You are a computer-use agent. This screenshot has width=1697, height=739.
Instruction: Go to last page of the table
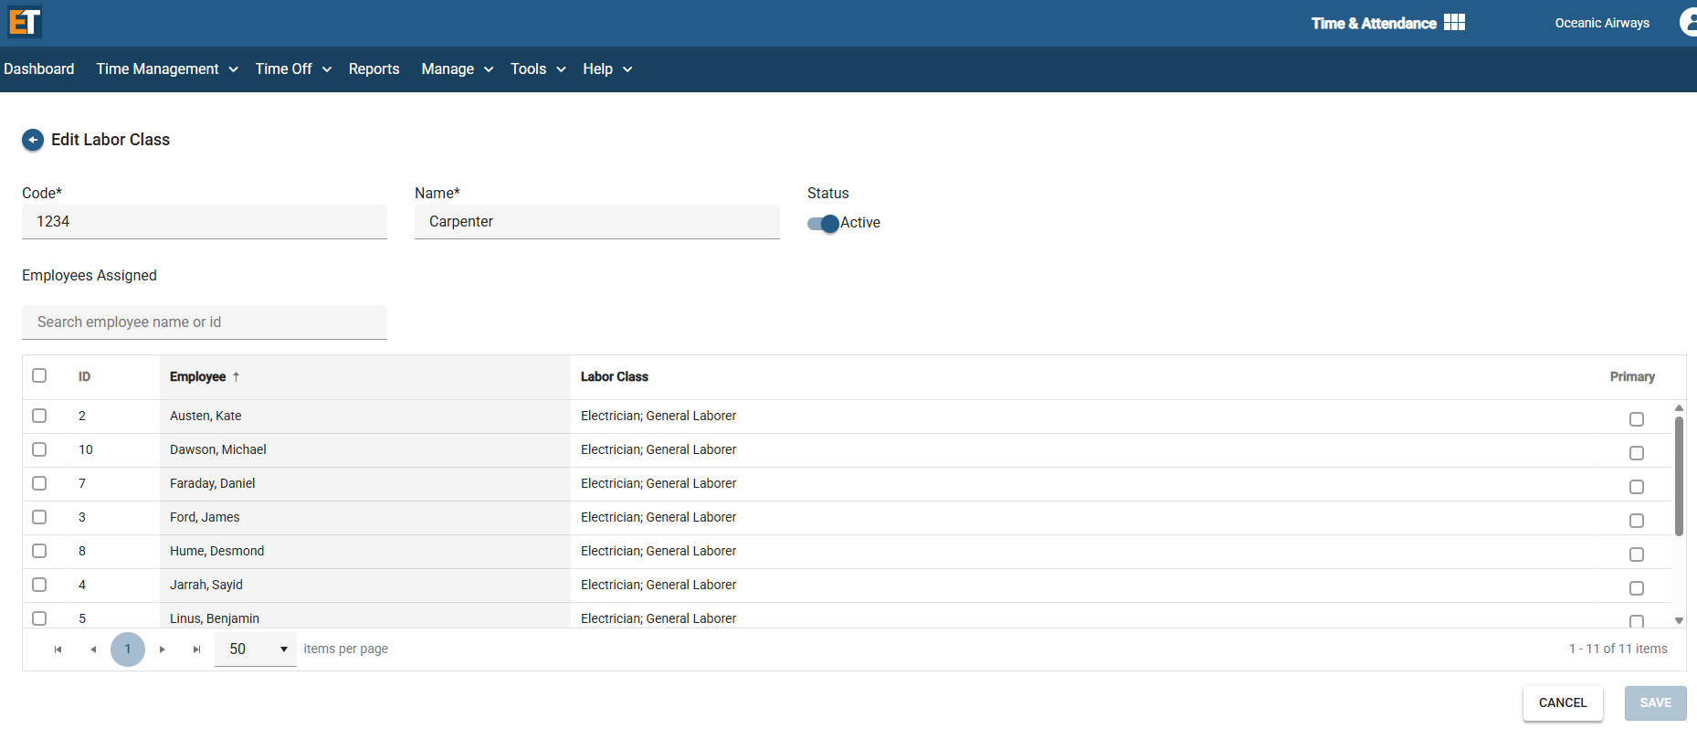[x=196, y=649]
